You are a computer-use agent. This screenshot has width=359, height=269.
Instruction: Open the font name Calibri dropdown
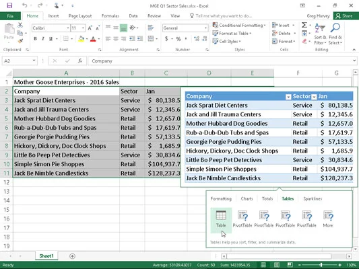point(68,28)
